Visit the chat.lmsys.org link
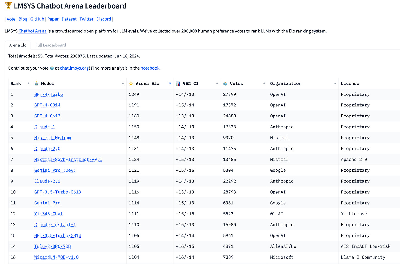 tap(74, 68)
